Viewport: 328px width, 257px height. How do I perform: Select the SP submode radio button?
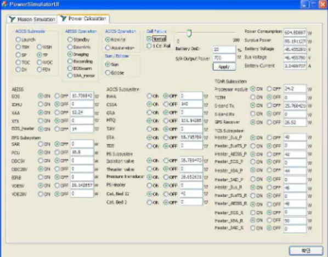[x=18, y=55]
